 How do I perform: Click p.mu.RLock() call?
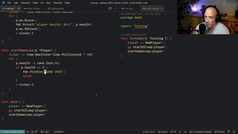pos(26,20)
